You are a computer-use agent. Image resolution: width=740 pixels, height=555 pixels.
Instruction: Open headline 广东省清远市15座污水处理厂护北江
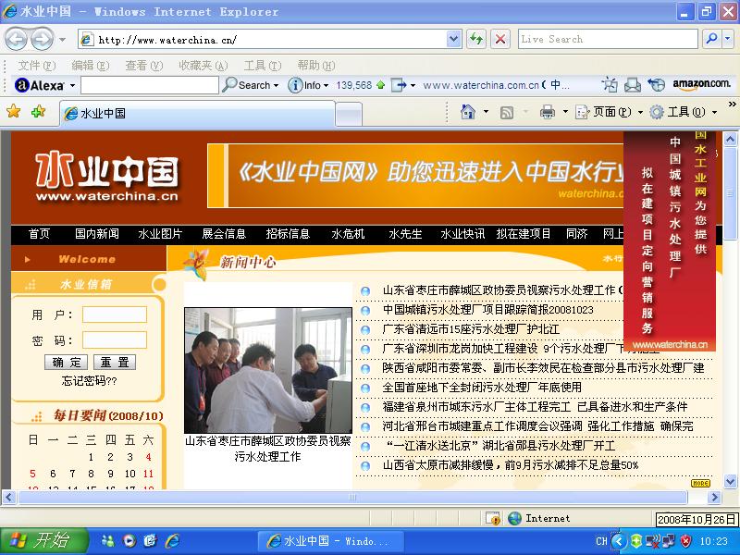471,329
